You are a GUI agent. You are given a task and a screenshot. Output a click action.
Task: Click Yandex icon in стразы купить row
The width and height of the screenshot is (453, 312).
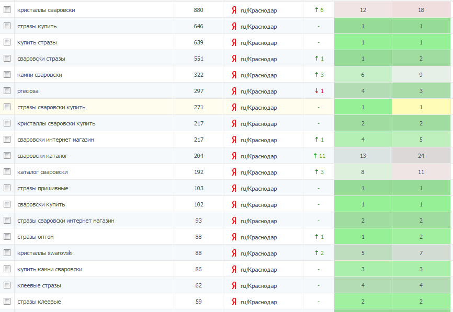coord(234,26)
